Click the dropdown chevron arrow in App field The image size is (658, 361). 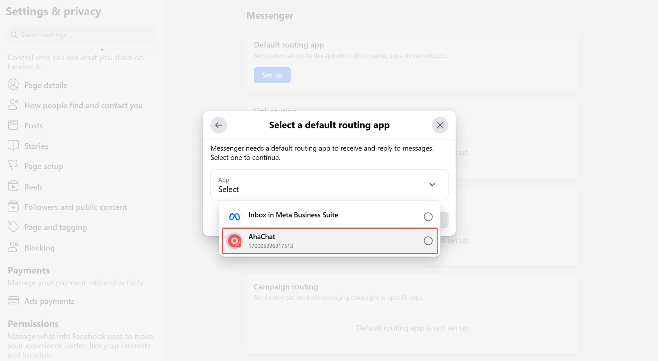point(432,185)
